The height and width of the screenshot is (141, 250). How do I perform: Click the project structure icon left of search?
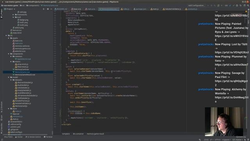pyautogui.click(x=245, y=5)
